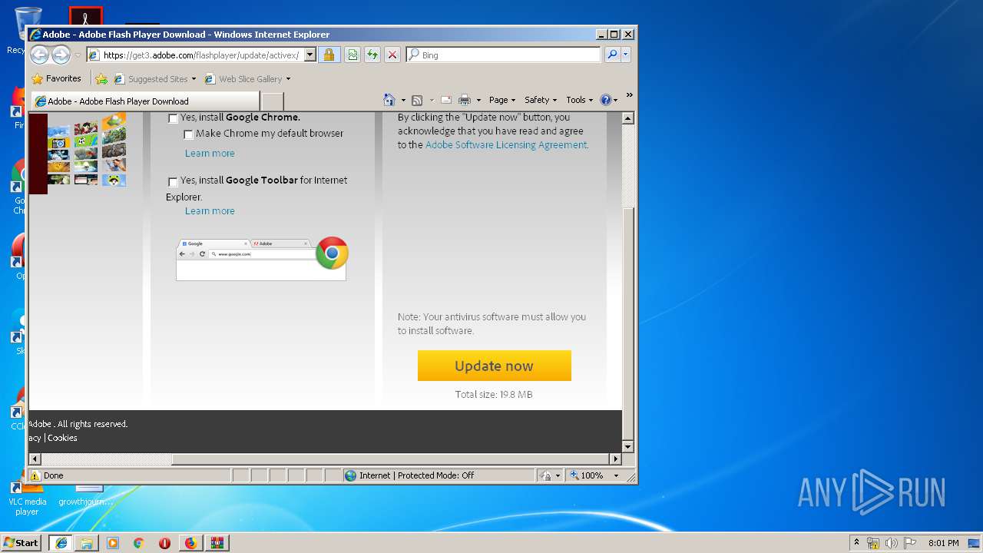Launch Firefox from taskbar
The height and width of the screenshot is (553, 983).
190,543
